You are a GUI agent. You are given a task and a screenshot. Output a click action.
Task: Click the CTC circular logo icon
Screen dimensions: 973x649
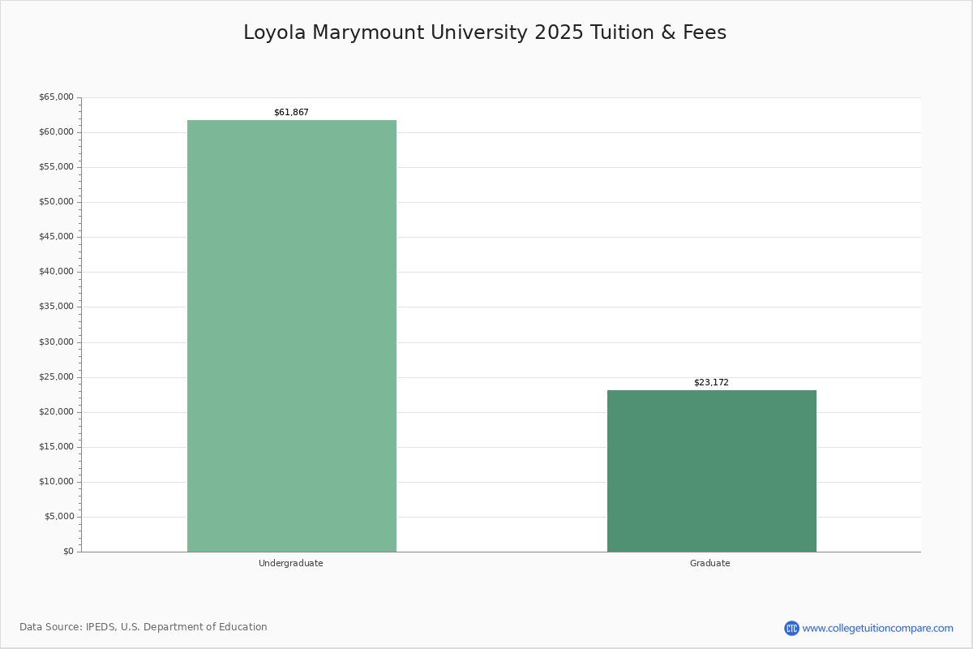tap(791, 627)
